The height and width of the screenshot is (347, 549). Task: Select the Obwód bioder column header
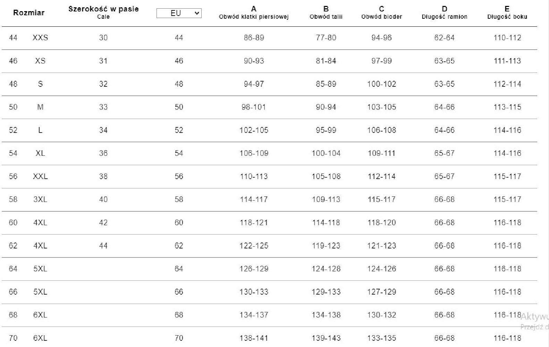point(381,16)
